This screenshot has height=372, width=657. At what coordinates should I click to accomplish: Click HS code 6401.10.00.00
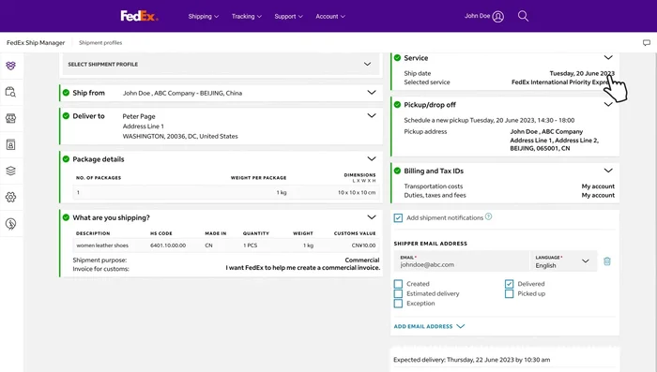(x=168, y=246)
